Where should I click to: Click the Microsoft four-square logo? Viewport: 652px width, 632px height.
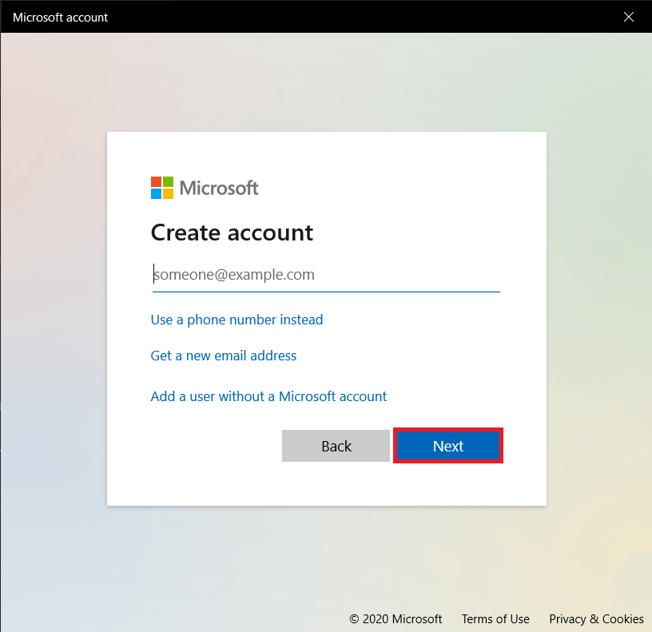tap(161, 187)
